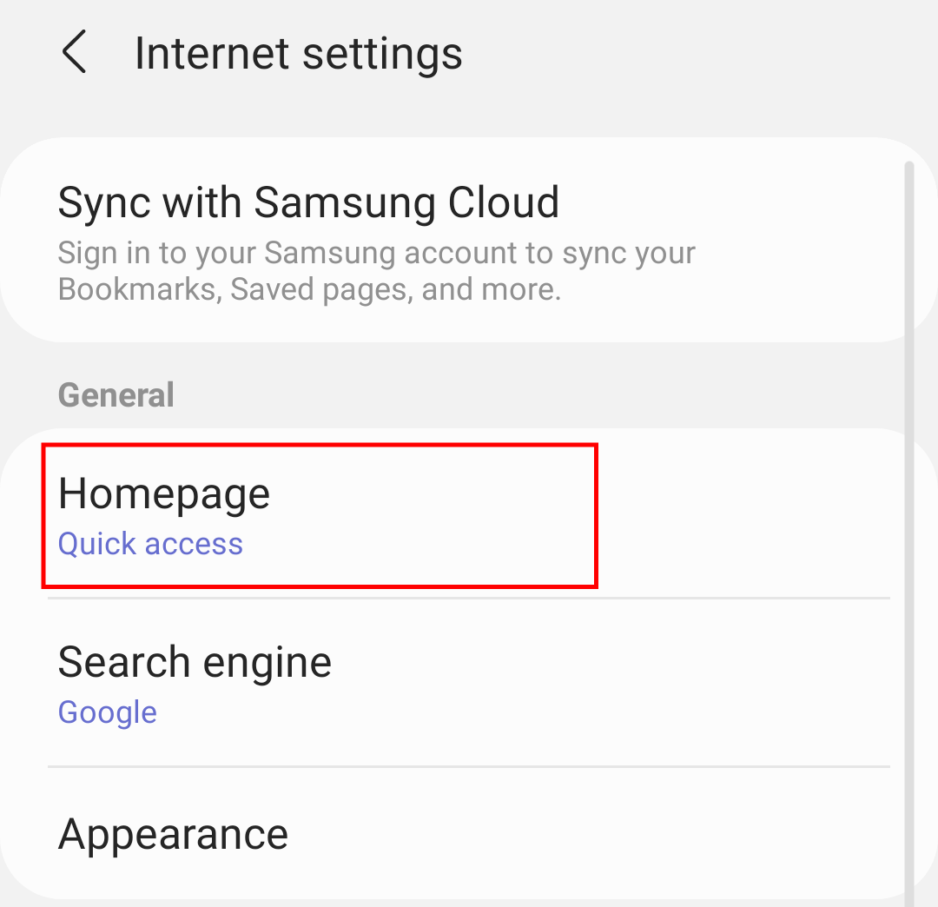
Task: Change the search engine from Google
Action: [x=195, y=662]
